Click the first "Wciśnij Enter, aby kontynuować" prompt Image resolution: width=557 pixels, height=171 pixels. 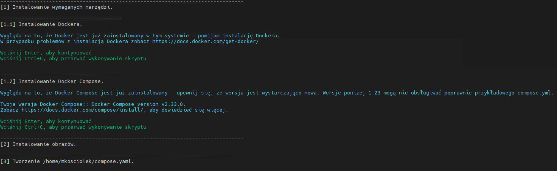tap(46, 53)
